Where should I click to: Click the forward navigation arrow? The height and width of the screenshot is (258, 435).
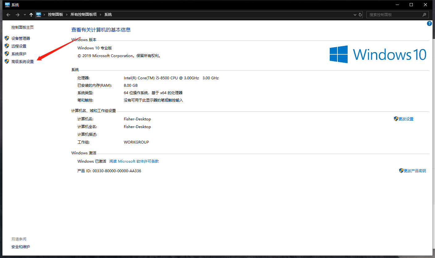(x=18, y=15)
